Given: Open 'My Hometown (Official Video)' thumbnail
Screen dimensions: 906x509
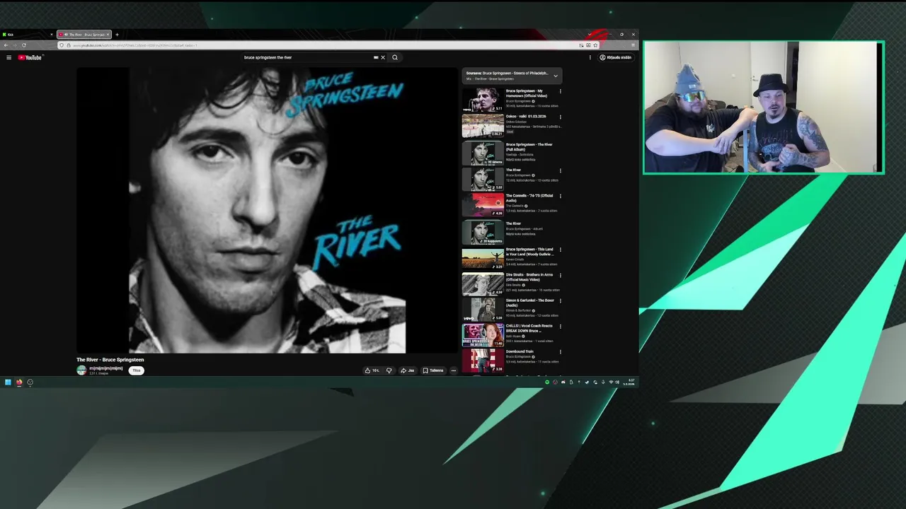Looking at the screenshot, I should pos(483,100).
